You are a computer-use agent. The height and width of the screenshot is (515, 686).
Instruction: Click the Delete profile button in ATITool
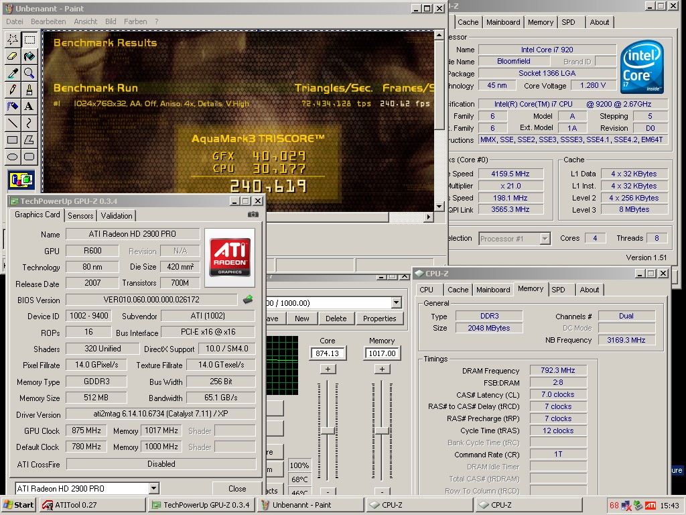(x=336, y=319)
